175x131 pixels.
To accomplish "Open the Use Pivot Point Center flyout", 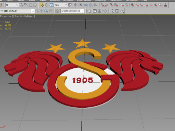I will (70, 5).
